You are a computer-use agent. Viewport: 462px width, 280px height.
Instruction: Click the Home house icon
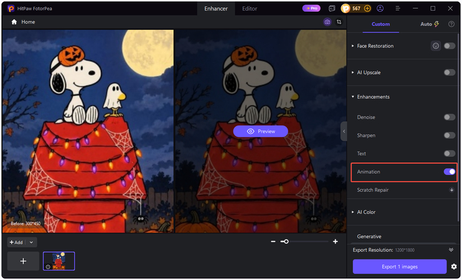coord(14,22)
